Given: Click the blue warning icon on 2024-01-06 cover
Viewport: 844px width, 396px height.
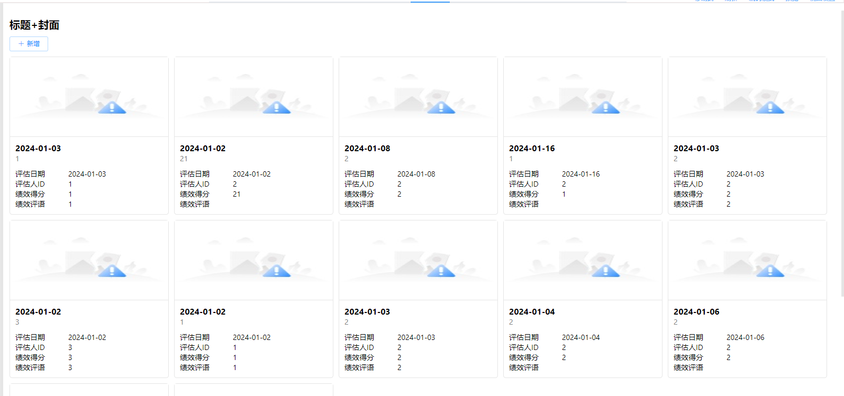Looking at the screenshot, I should (770, 271).
